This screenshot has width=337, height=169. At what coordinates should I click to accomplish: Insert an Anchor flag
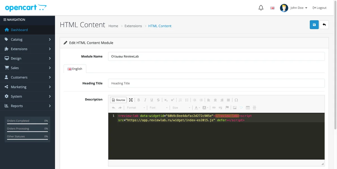click(x=227, y=108)
